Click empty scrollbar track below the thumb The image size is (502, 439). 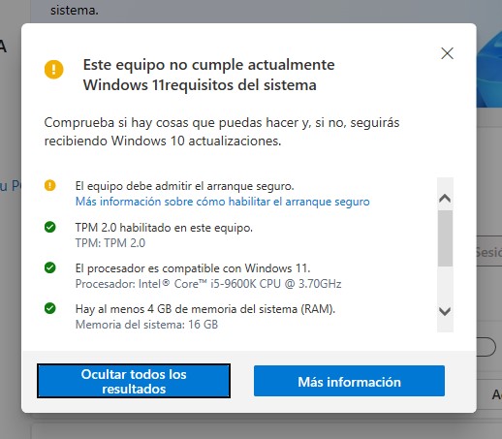pyautogui.click(x=445, y=284)
